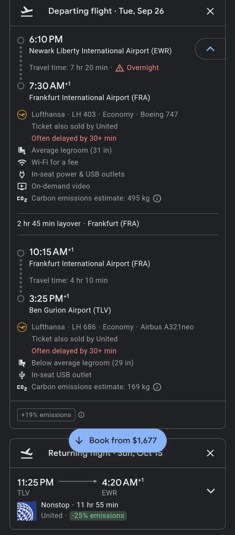
Task: Click Book from $1,677 button
Action: (x=117, y=440)
